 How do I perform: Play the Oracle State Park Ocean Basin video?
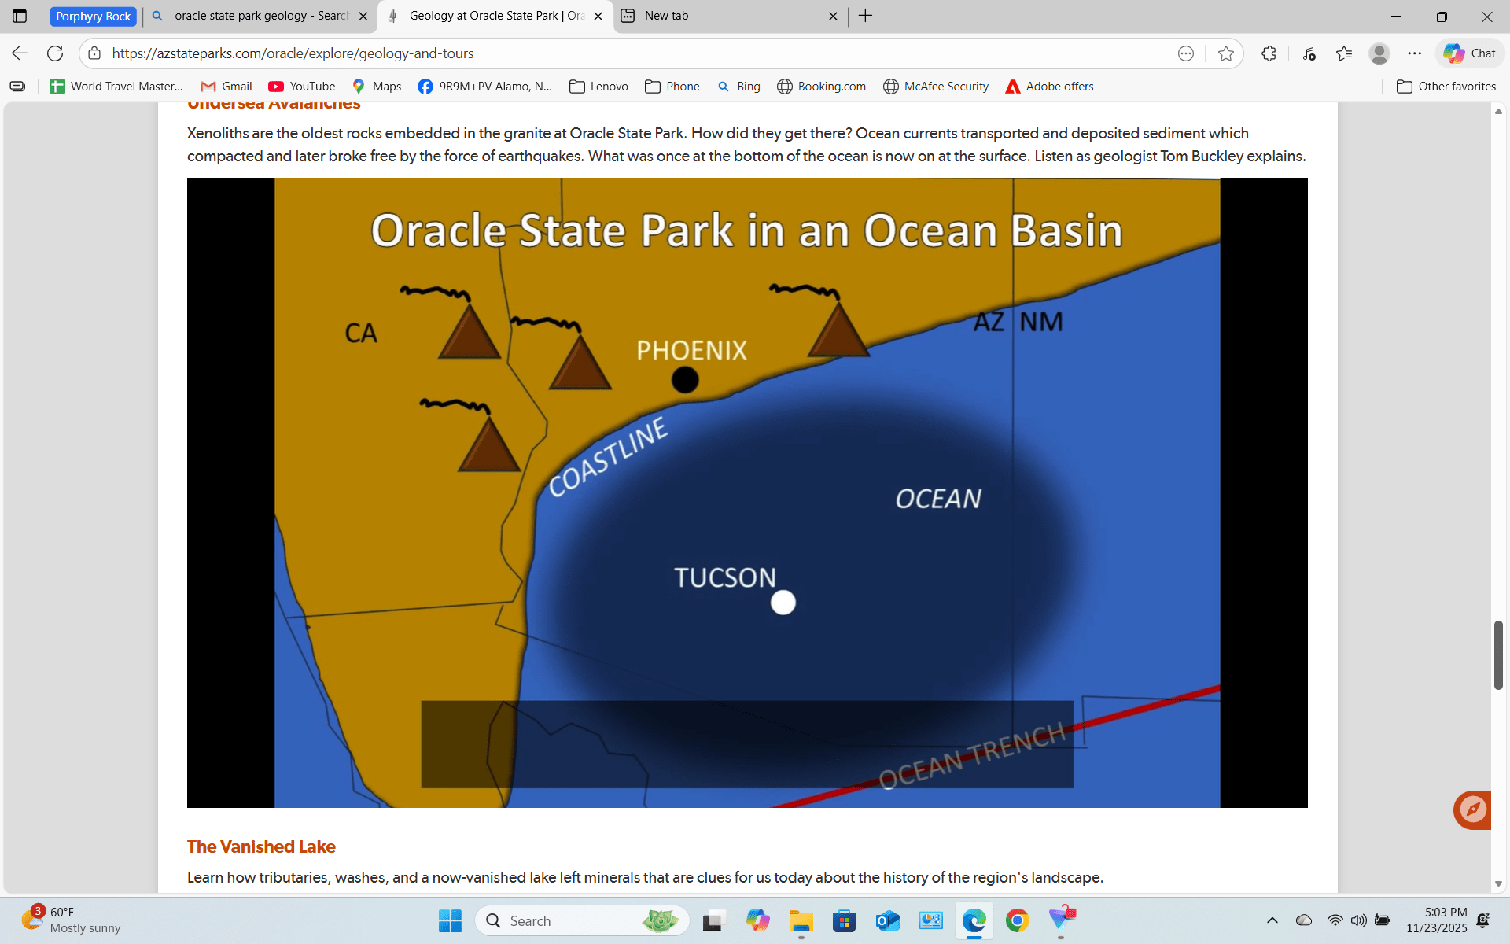click(x=747, y=492)
